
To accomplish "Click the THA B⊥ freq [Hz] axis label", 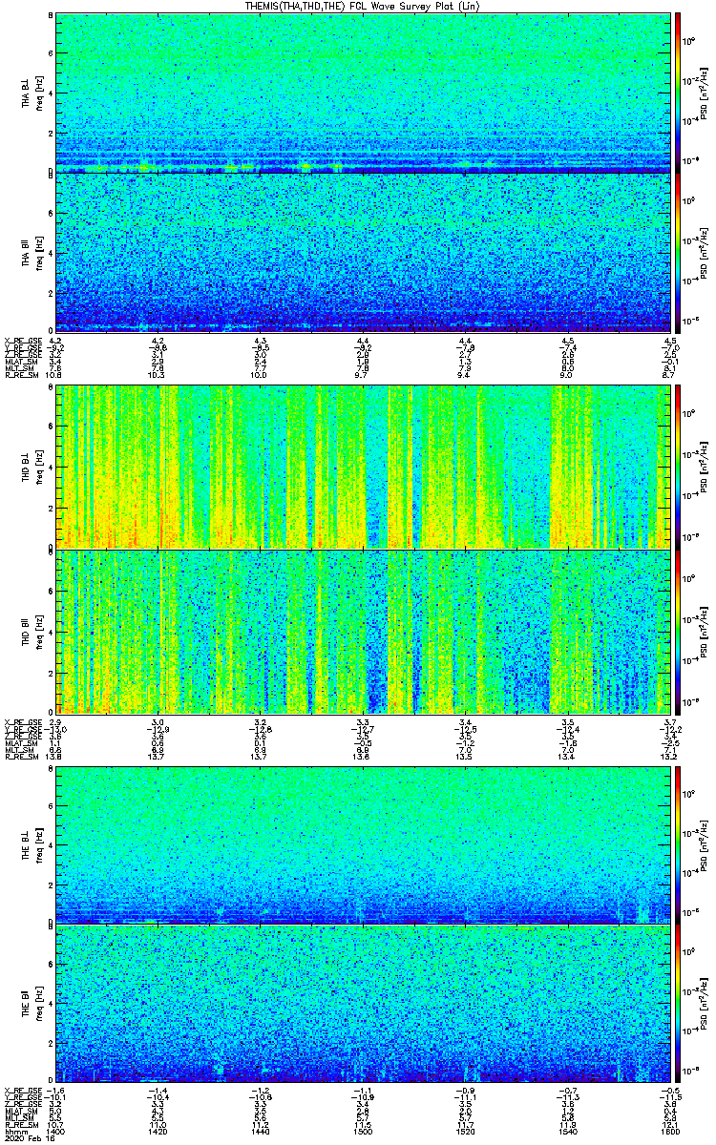I will (x=38, y=93).
